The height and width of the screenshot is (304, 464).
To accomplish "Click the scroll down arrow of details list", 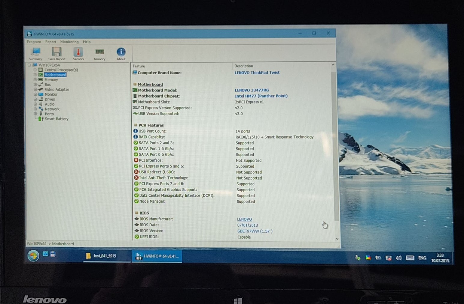I will pyautogui.click(x=337, y=239).
